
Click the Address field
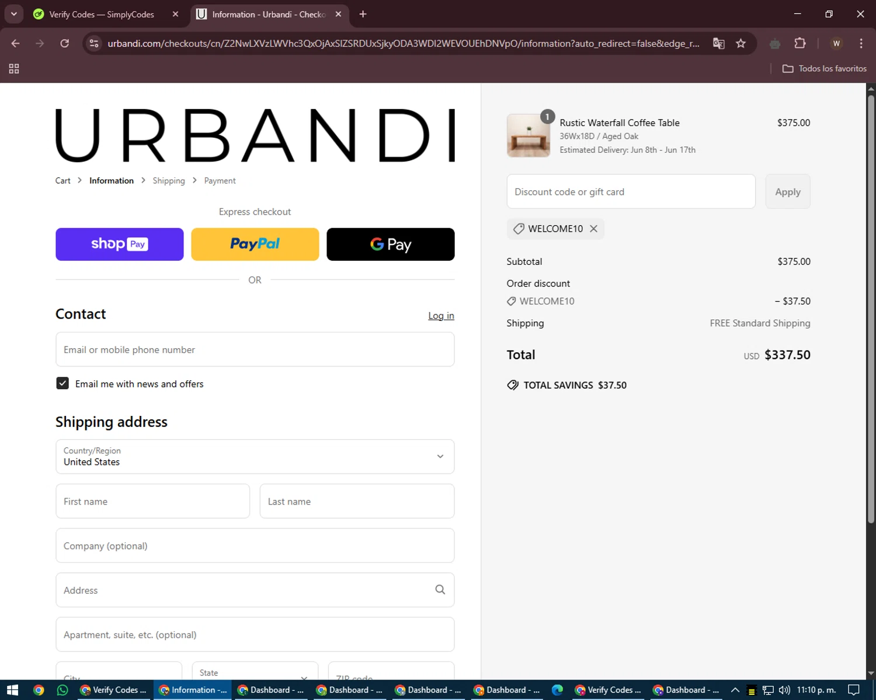tap(255, 590)
